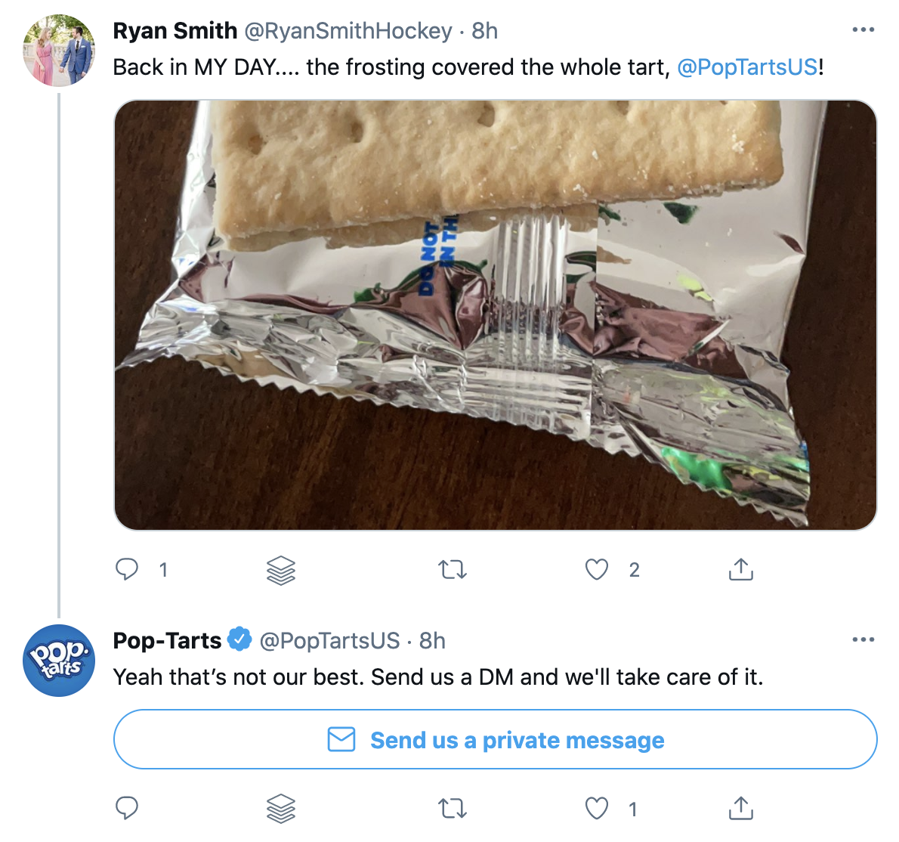Image resolution: width=899 pixels, height=842 pixels.
Task: Open the envelope icon in the message button
Action: click(x=341, y=740)
